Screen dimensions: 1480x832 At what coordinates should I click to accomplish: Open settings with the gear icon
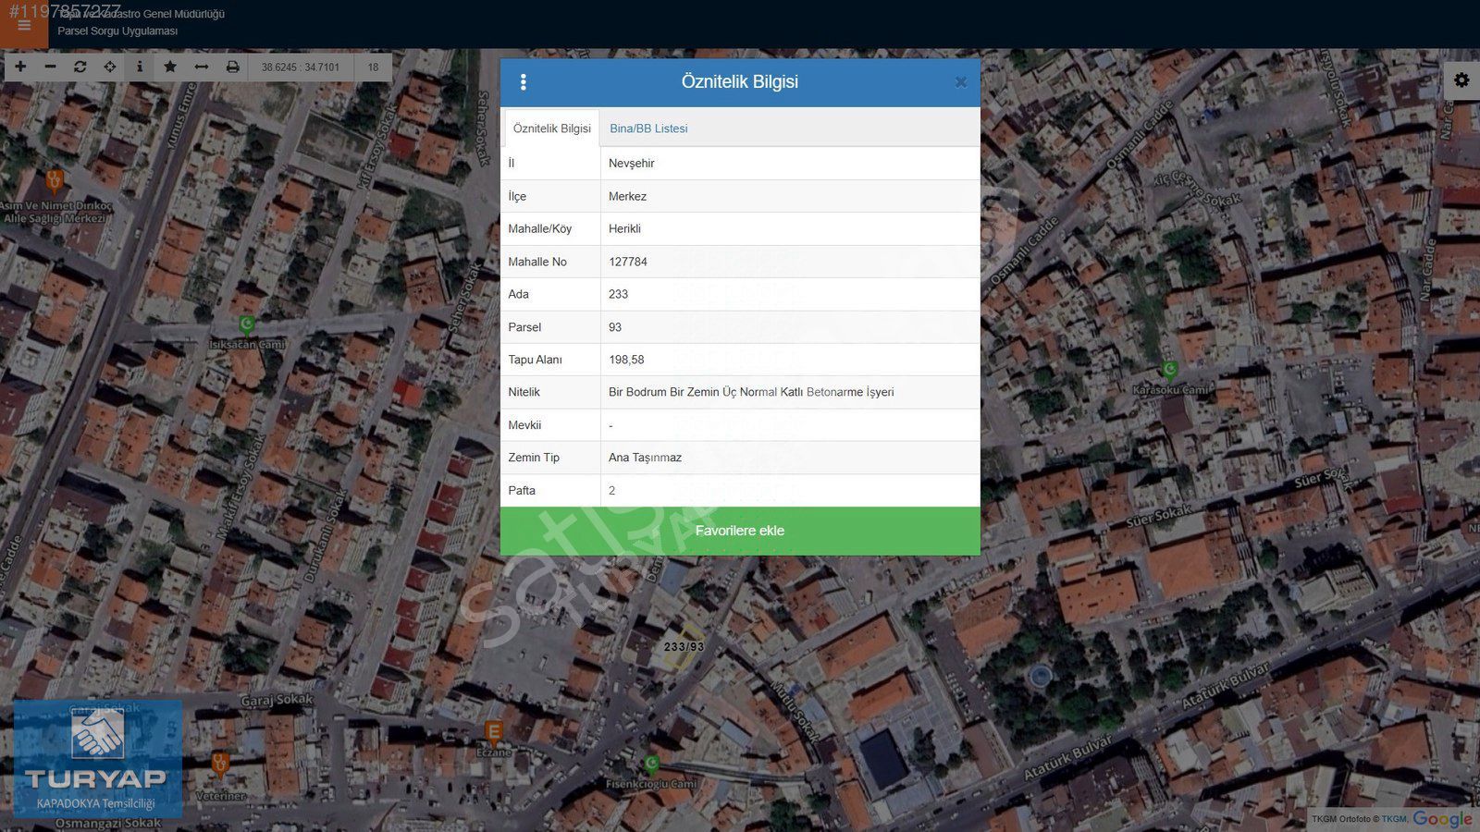[1461, 80]
